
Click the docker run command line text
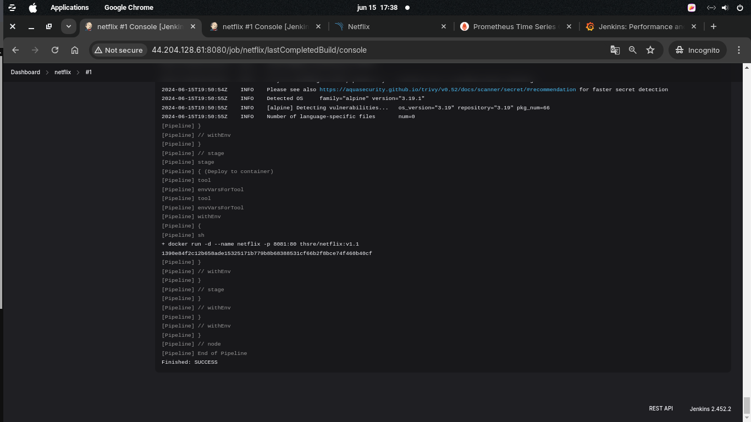click(260, 244)
